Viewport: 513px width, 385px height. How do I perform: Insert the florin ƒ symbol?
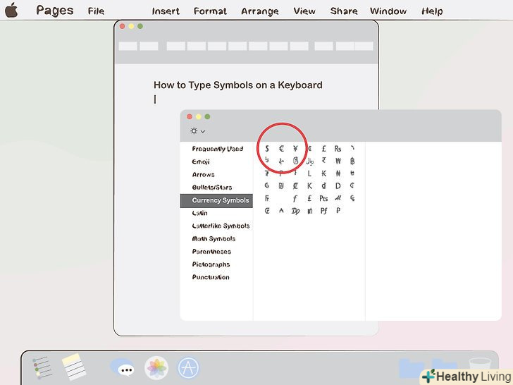tap(295, 198)
